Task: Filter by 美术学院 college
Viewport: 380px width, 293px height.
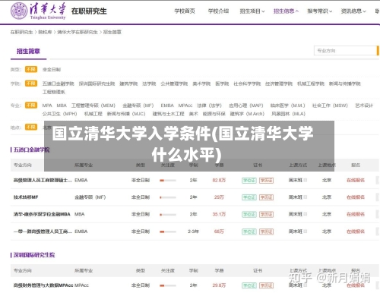Action: [201, 83]
